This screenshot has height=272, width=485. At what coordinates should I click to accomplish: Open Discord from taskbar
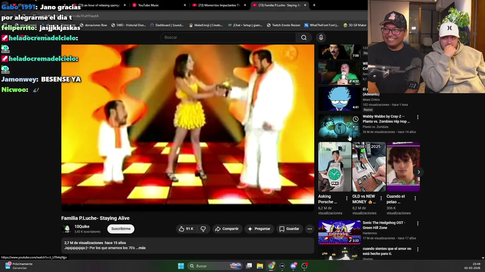[x=293, y=266]
